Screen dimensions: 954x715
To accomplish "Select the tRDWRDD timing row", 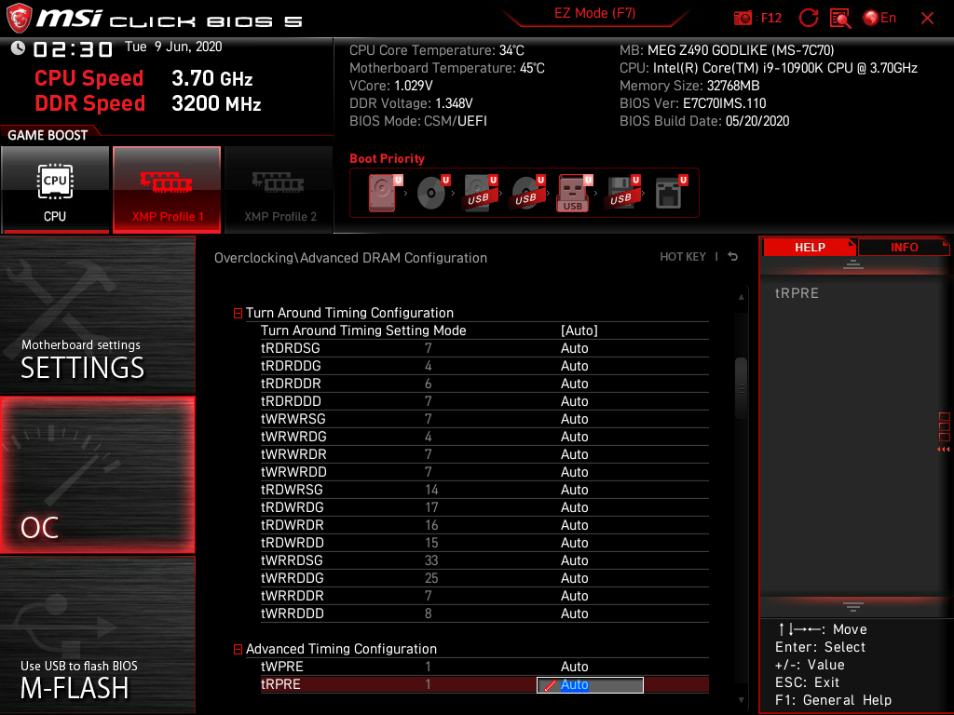I will pyautogui.click(x=484, y=543).
